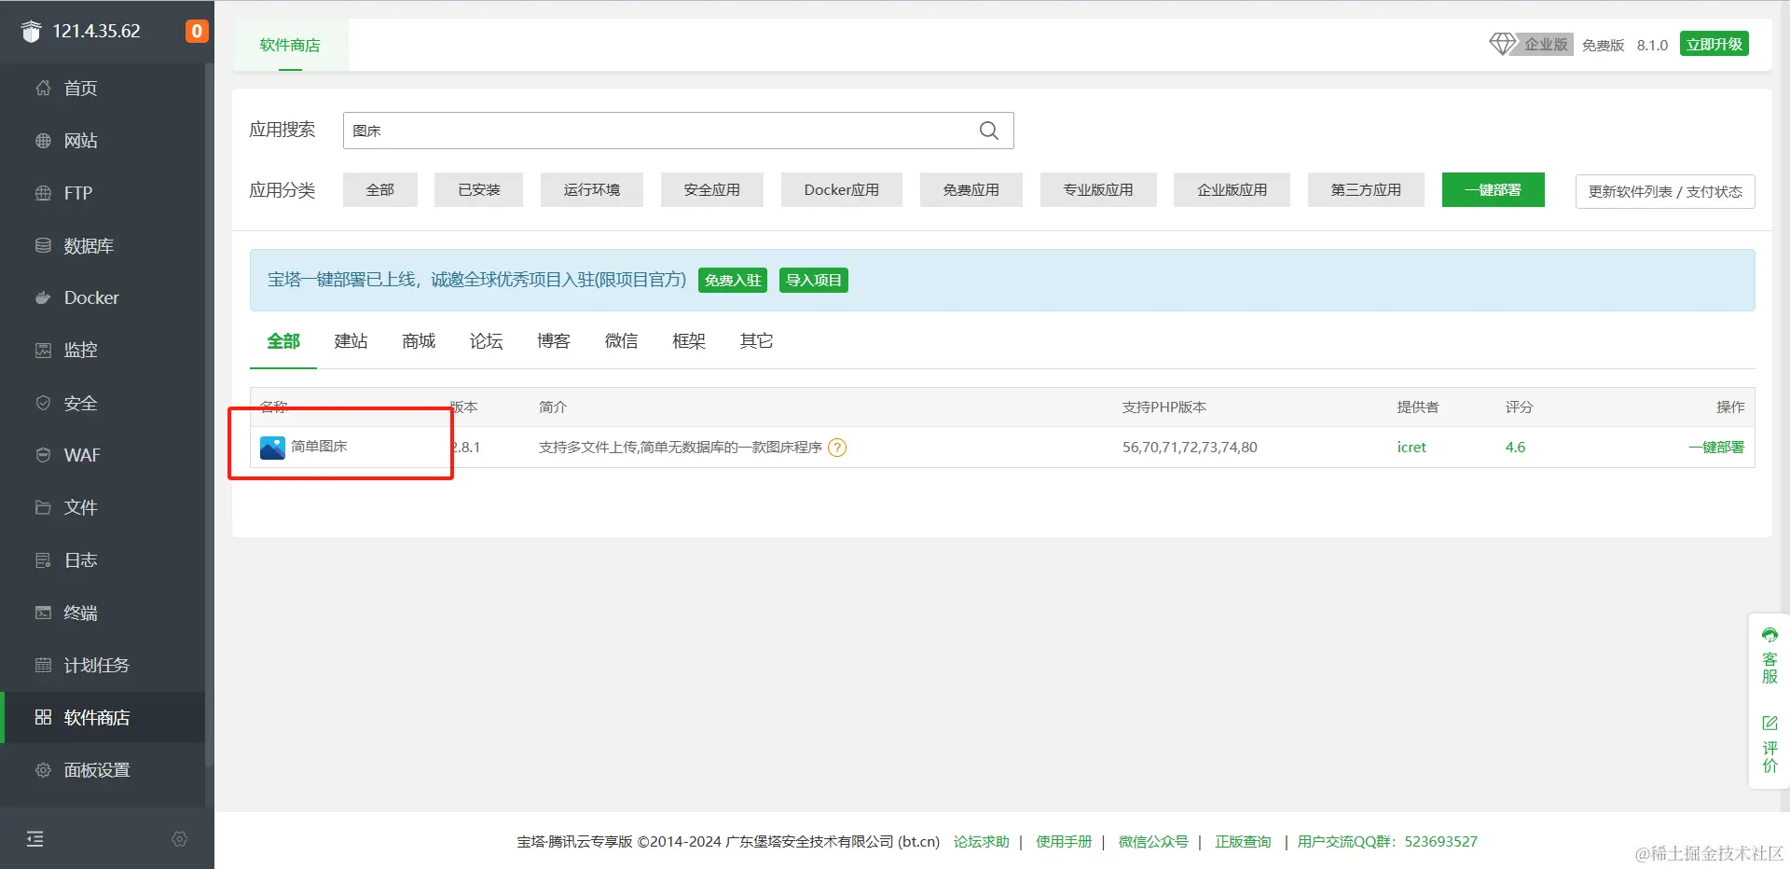Switch to the 建站 tab
The height and width of the screenshot is (869, 1790).
pos(351,341)
